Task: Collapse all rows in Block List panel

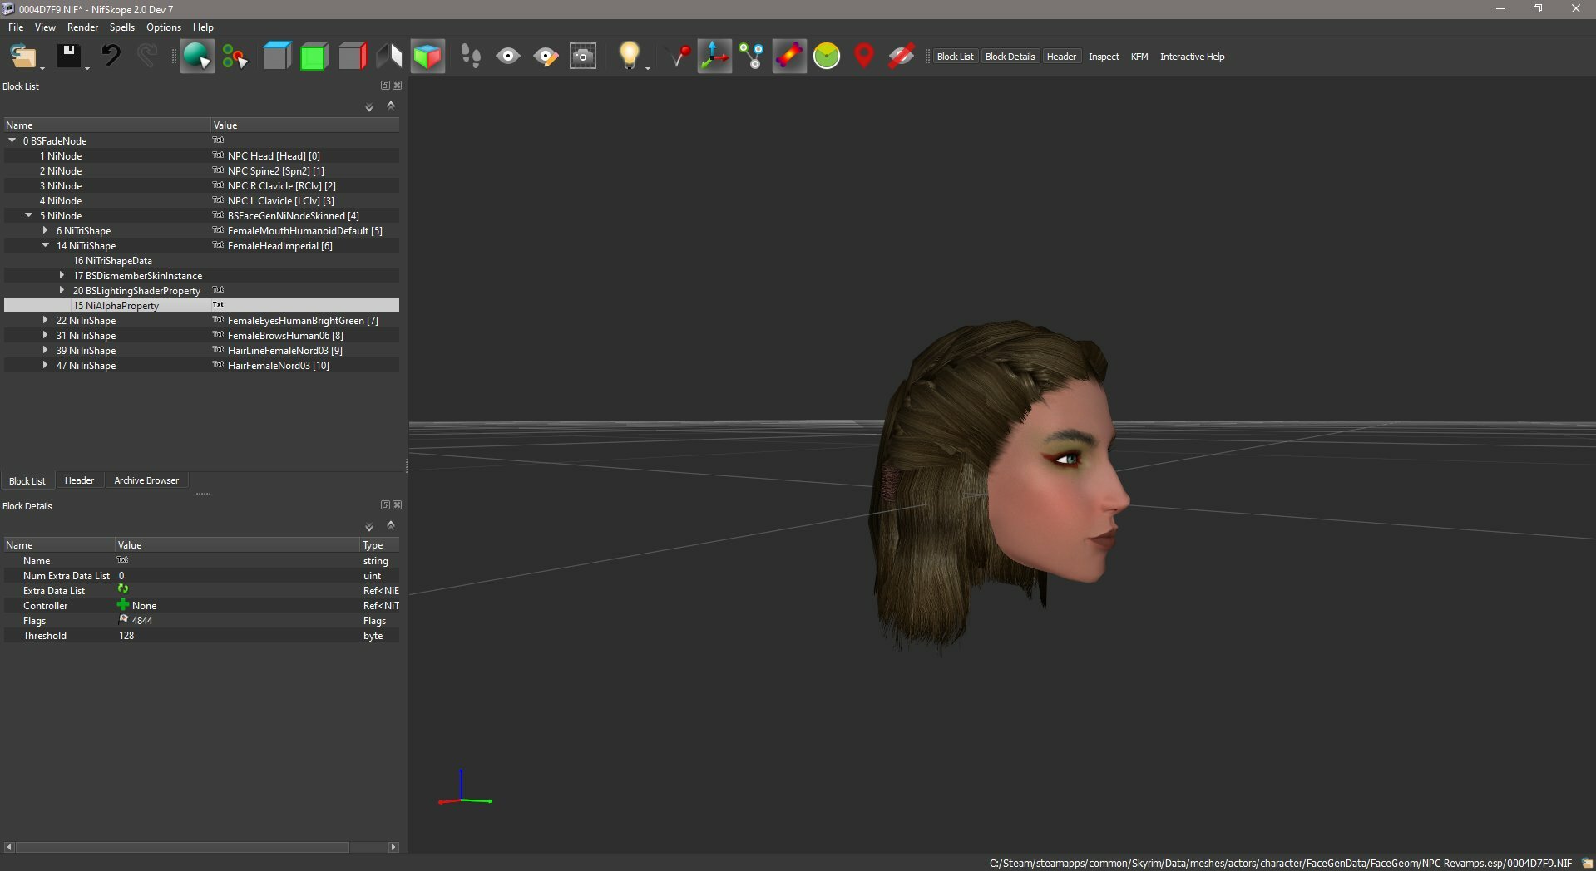Action: coord(391,106)
